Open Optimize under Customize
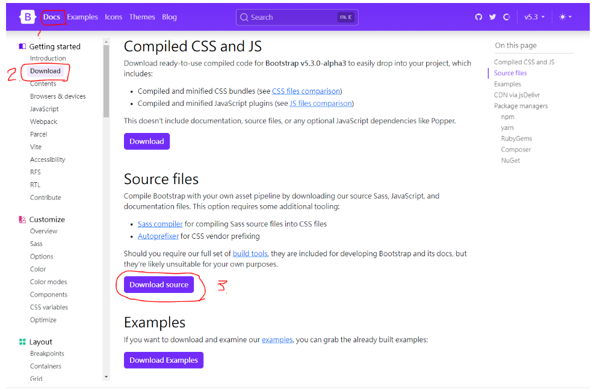 43,319
